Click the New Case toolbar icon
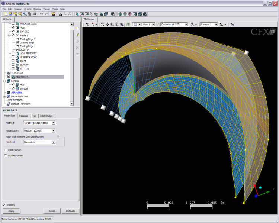The height and width of the screenshot is (223, 279). [x=6, y=14]
